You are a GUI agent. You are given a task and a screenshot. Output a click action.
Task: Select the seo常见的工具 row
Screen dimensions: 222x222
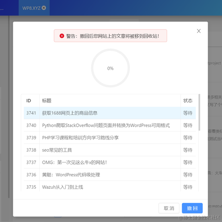[x=110, y=150]
